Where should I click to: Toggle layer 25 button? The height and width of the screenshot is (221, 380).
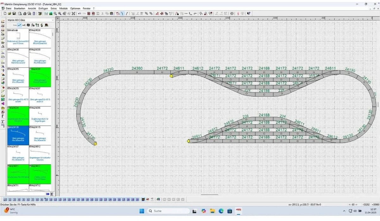(x=115, y=199)
